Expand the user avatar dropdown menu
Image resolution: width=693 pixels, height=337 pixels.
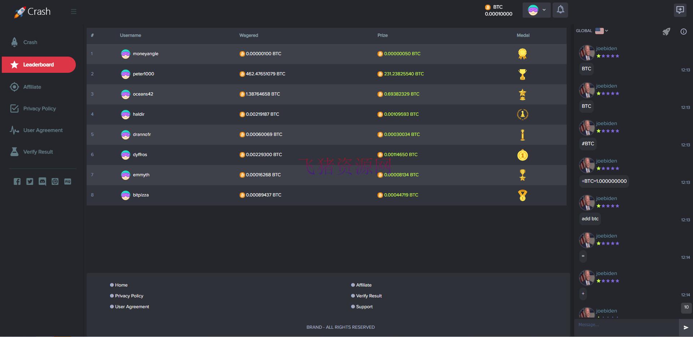coord(536,10)
